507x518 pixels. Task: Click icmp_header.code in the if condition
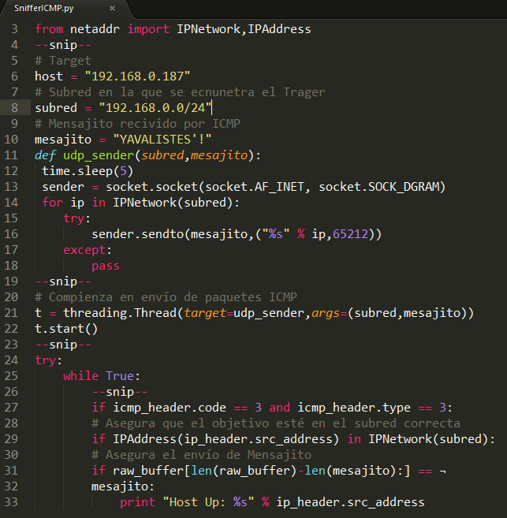(155, 408)
